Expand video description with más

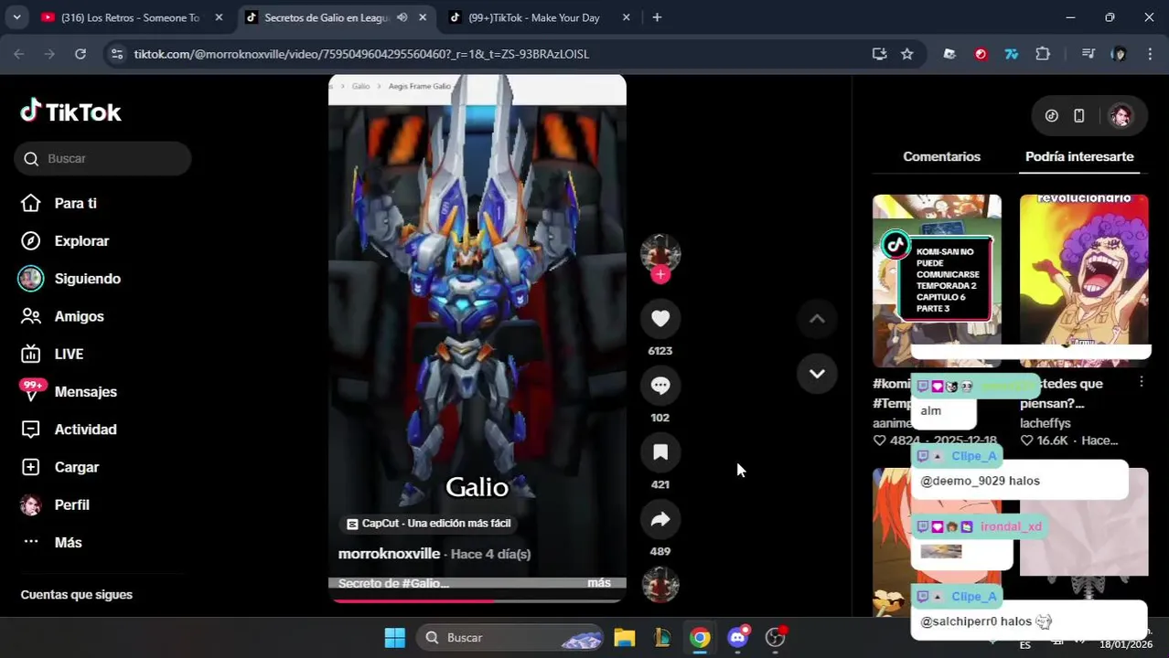pos(599,583)
